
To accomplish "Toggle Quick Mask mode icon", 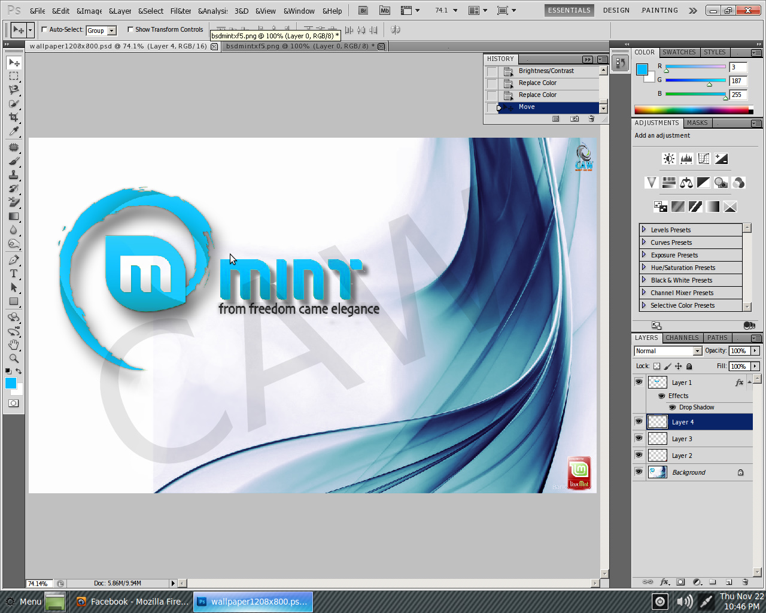I will click(x=14, y=403).
